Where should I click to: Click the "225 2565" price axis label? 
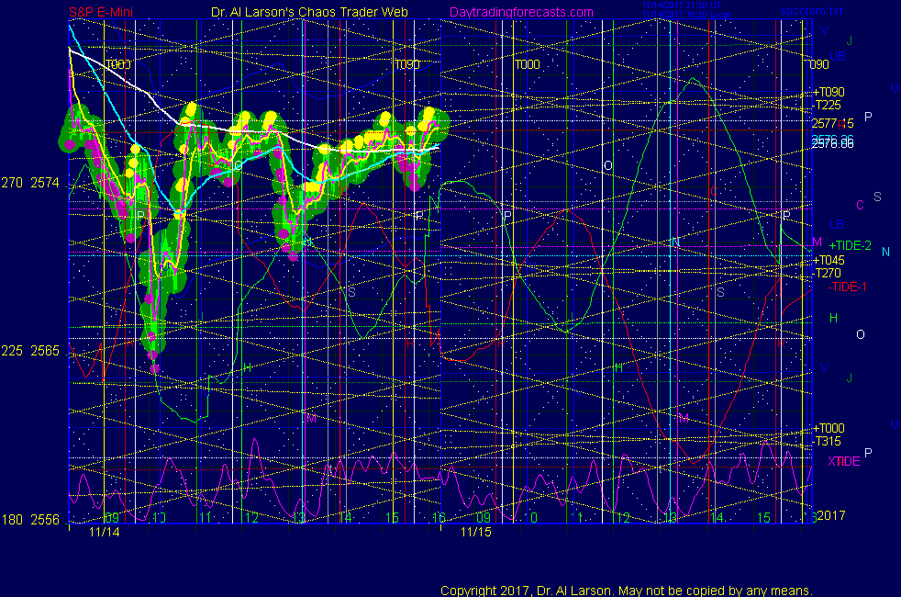[x=30, y=351]
